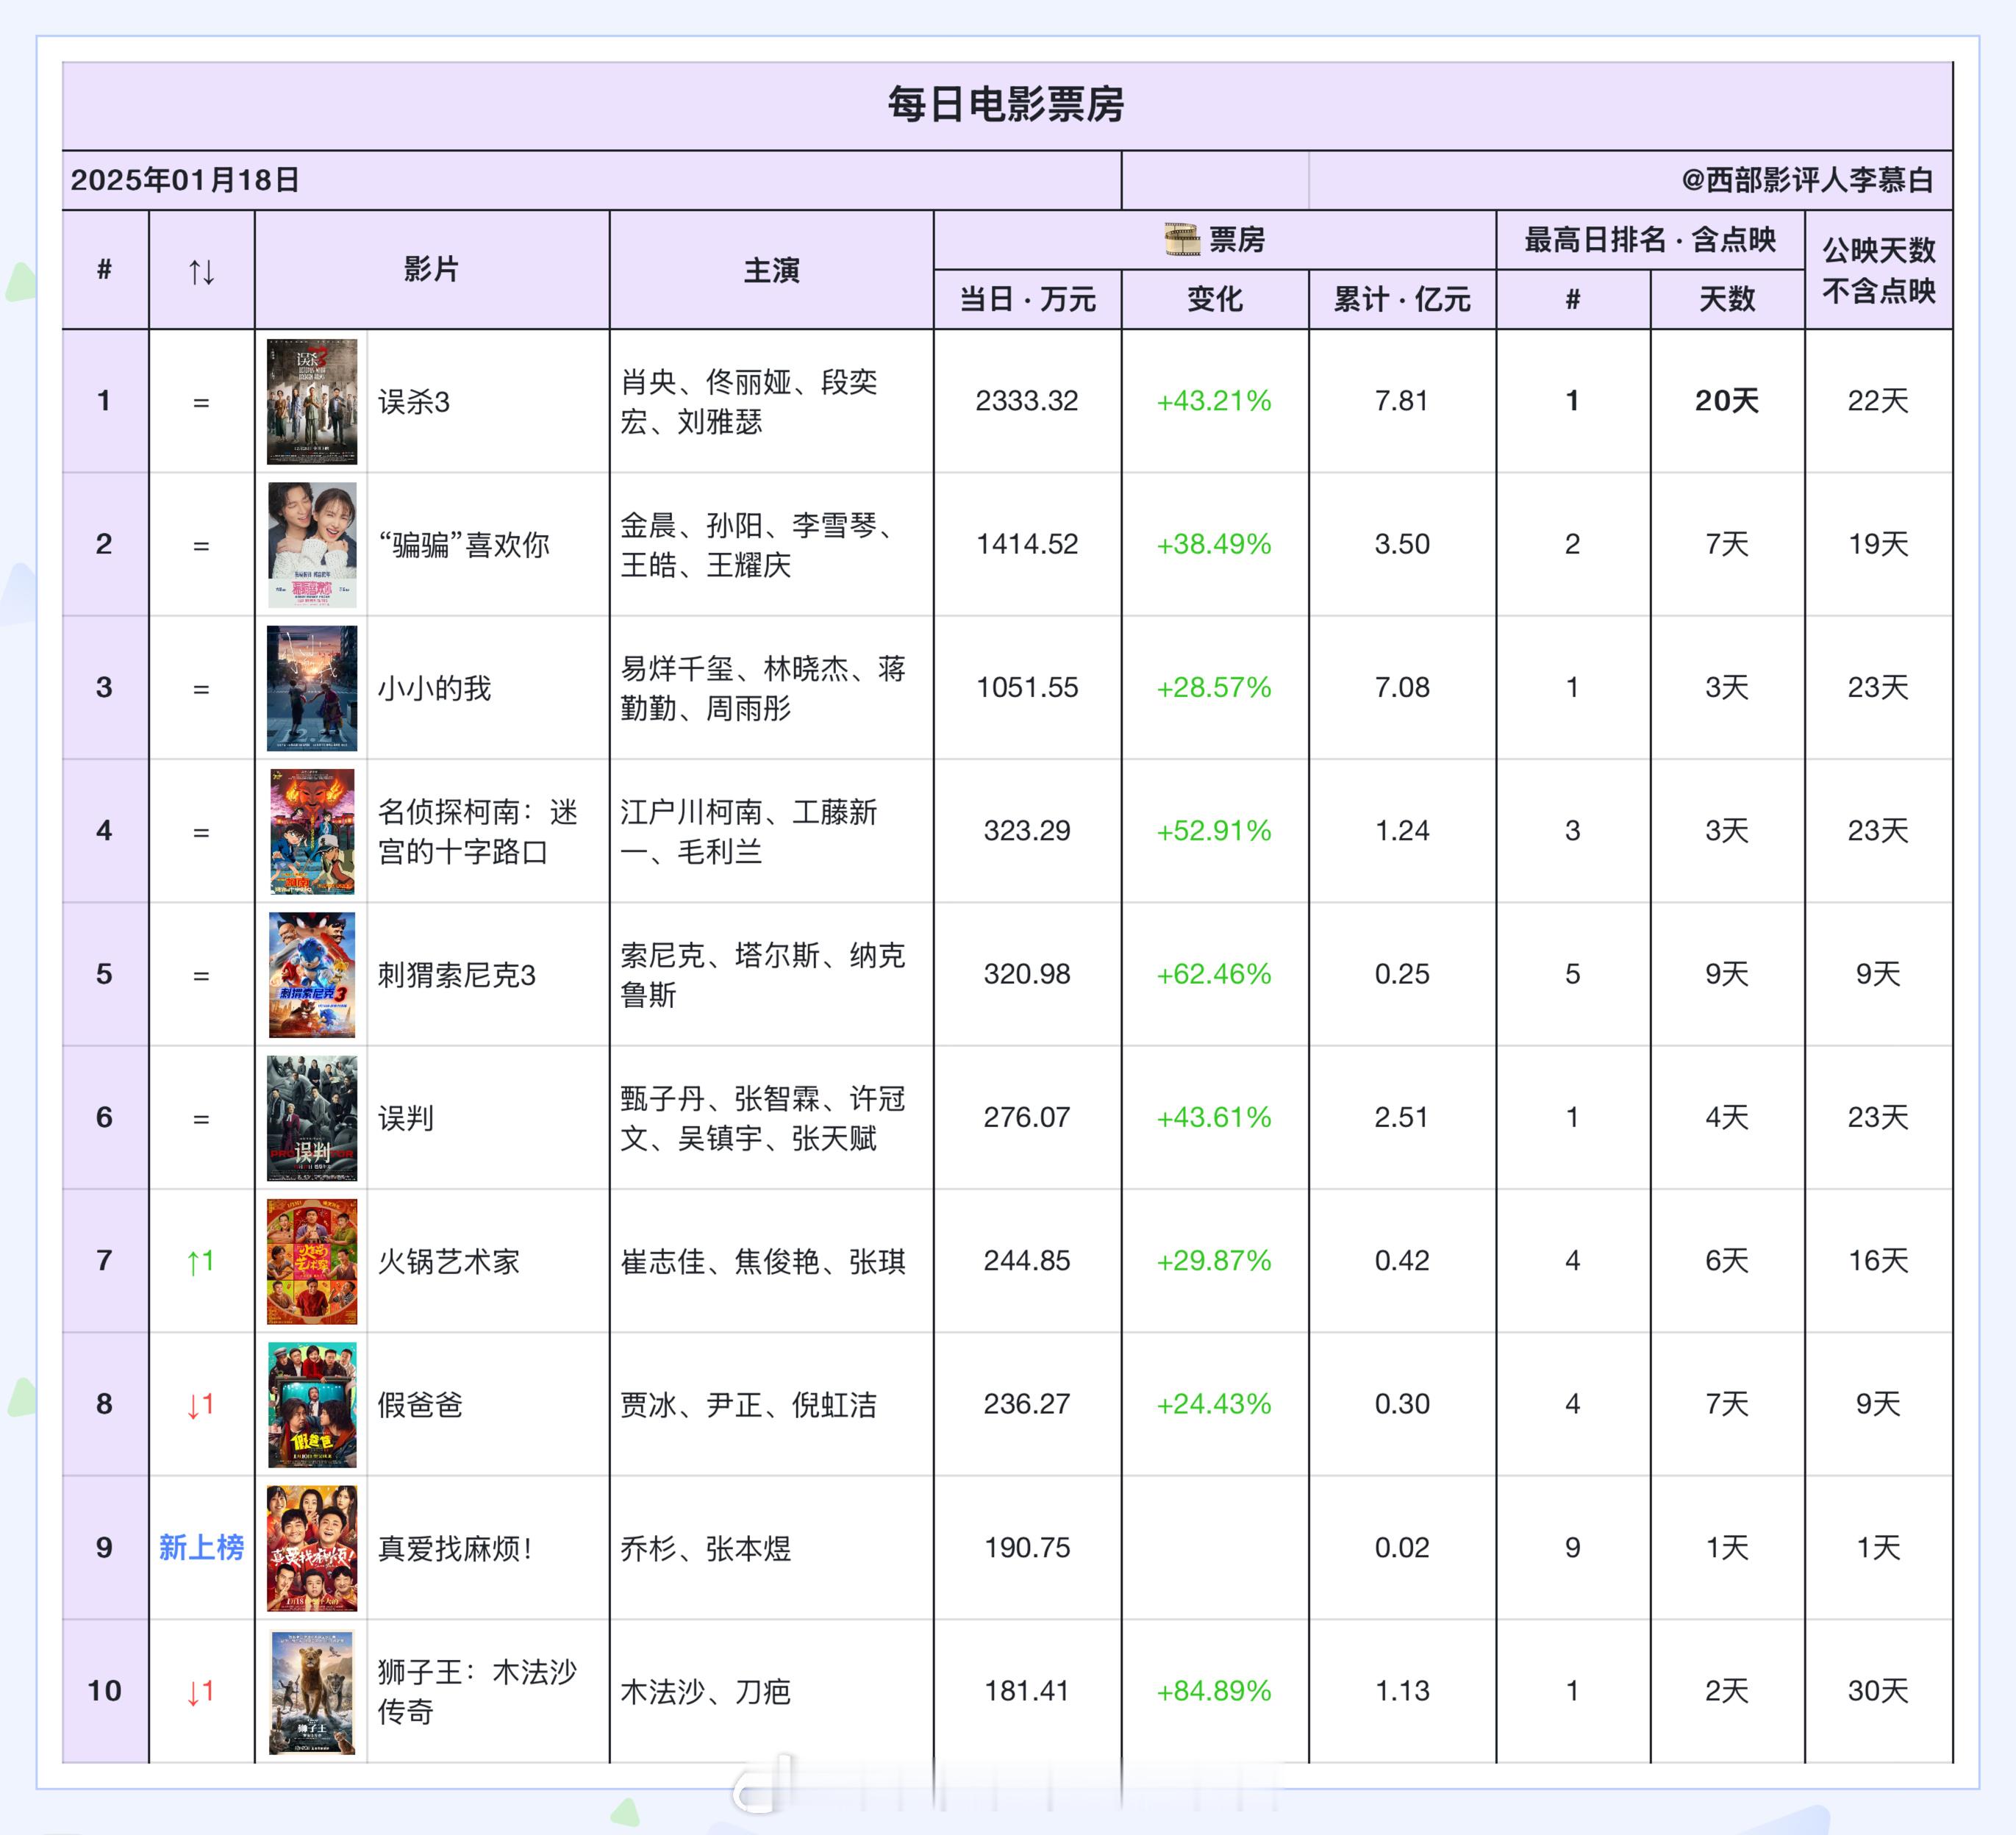Click the change value +84.89%
Image resolution: width=2016 pixels, height=1835 pixels.
[x=1214, y=1691]
